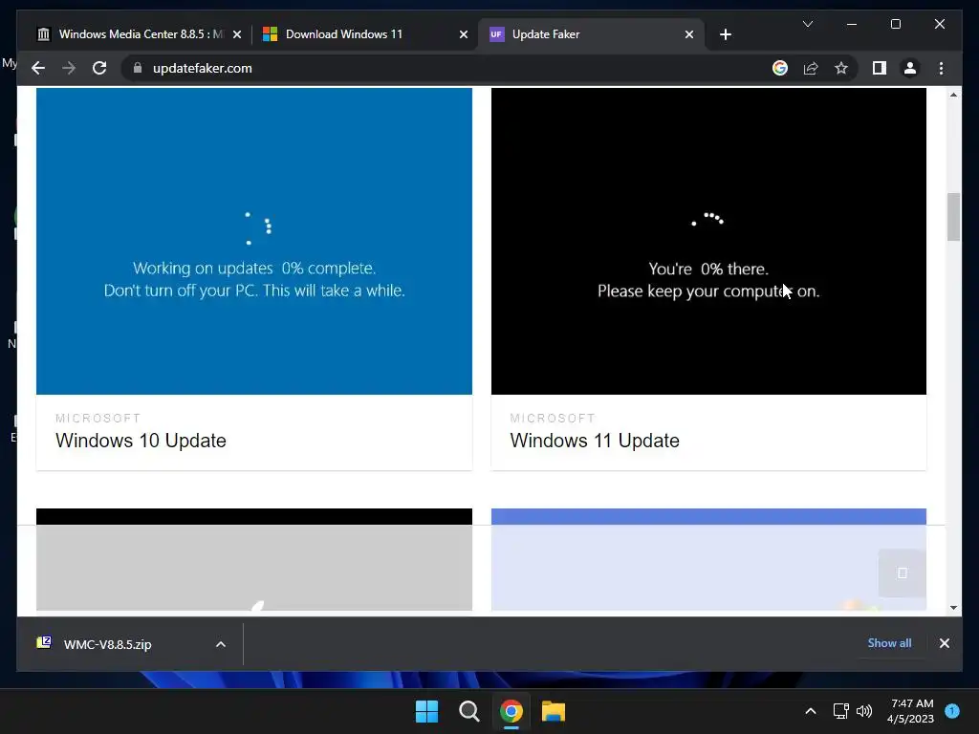Open network settings tray icon
The image size is (979, 734).
pos(840,711)
